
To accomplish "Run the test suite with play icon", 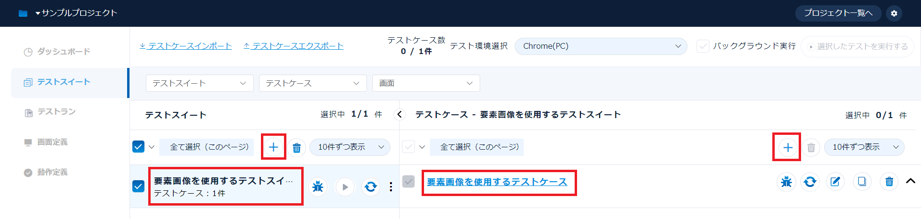I will [x=345, y=186].
